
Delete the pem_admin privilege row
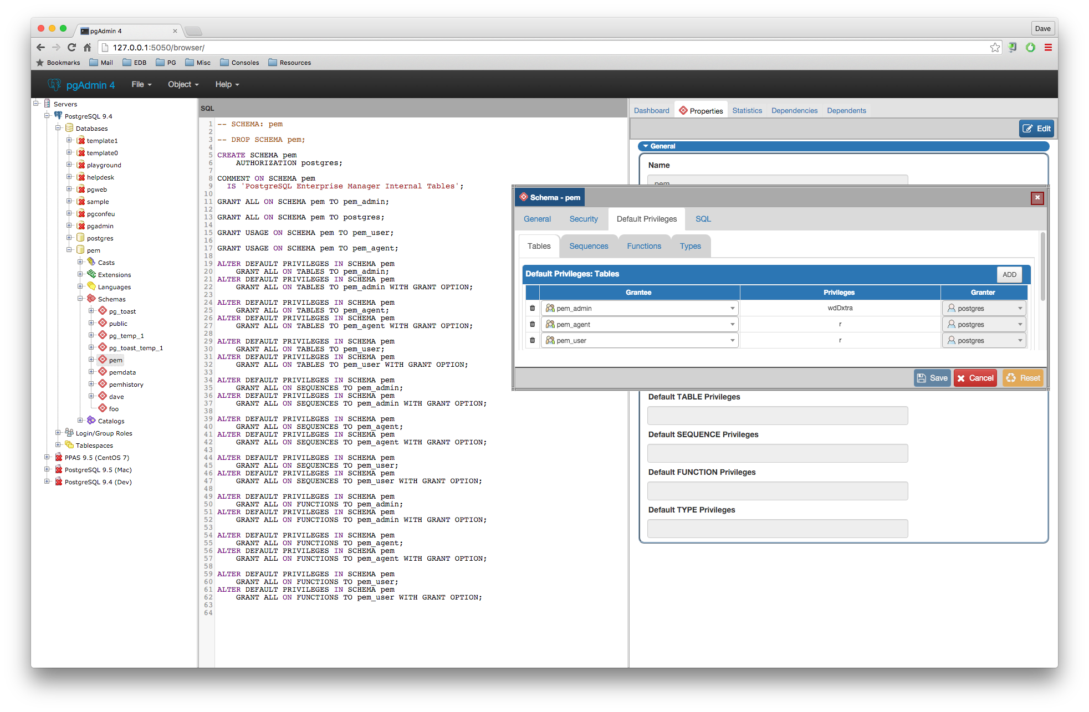[532, 308]
